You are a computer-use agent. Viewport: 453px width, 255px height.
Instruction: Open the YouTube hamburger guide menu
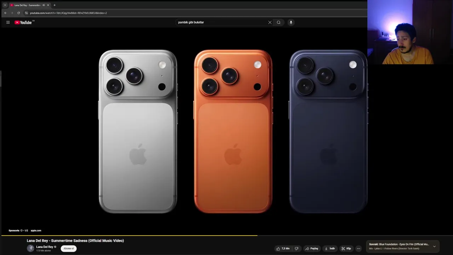[x=8, y=22]
